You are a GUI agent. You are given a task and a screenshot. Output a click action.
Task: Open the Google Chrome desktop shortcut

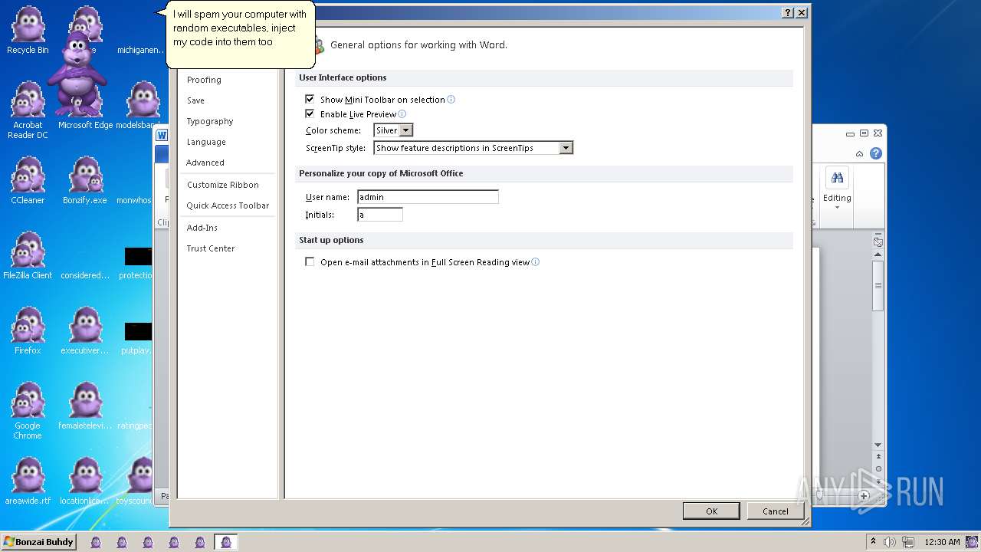pos(28,411)
